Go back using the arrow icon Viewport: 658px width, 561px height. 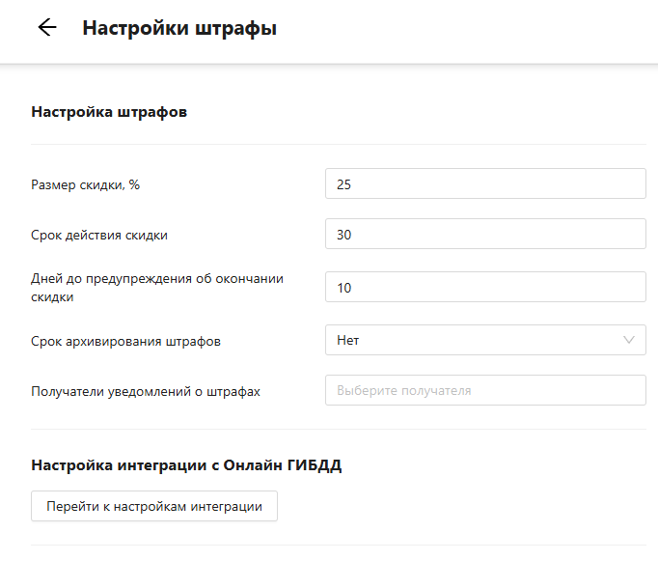click(46, 28)
